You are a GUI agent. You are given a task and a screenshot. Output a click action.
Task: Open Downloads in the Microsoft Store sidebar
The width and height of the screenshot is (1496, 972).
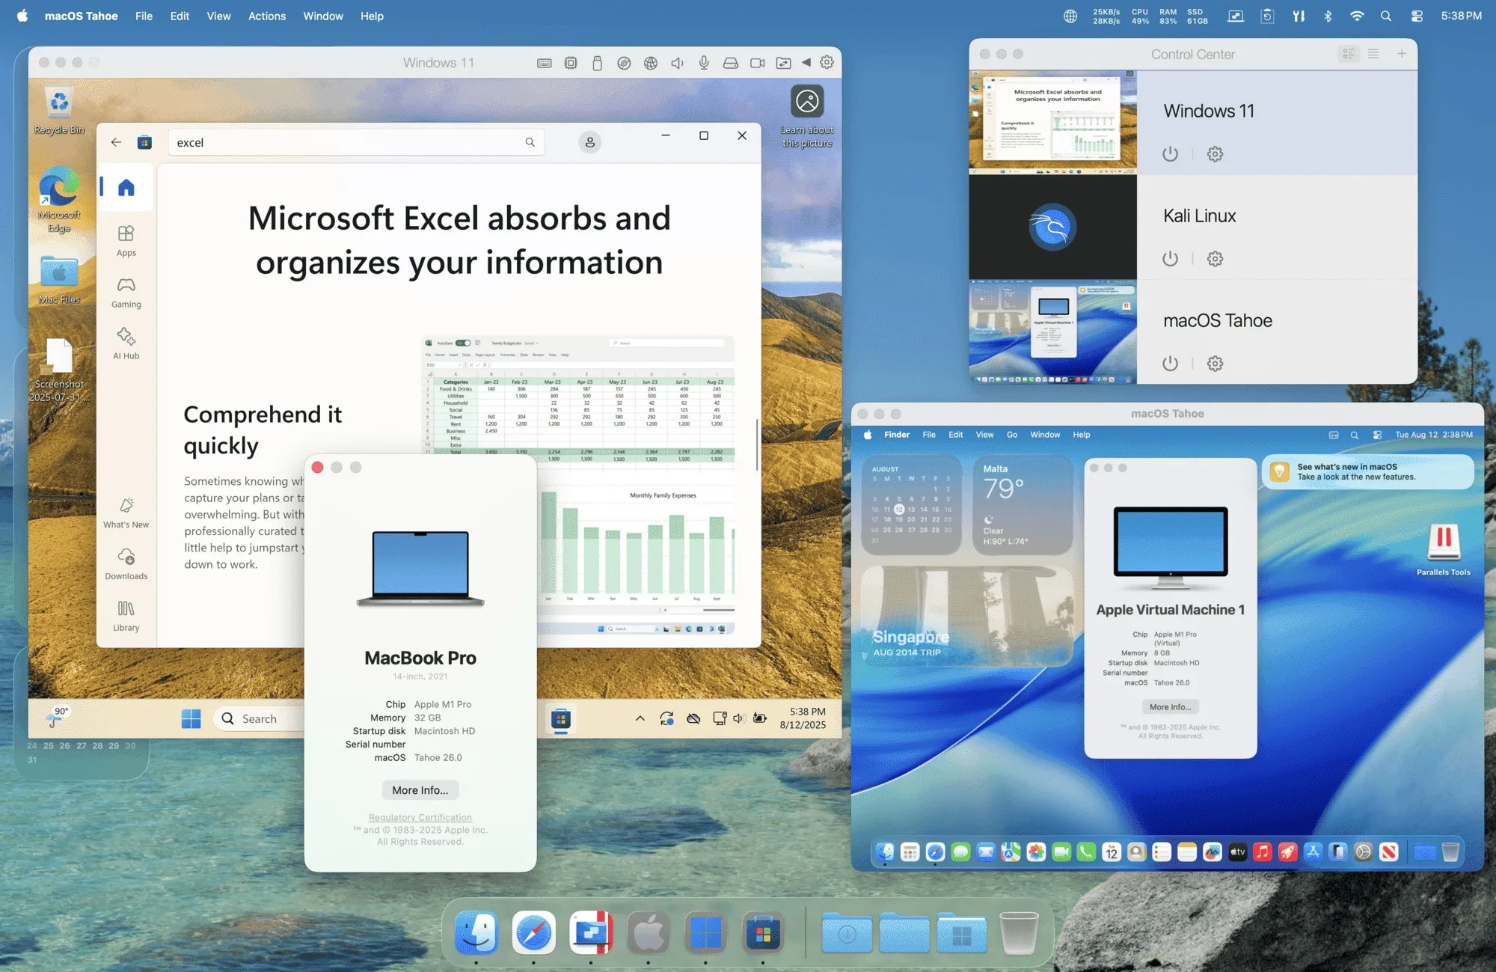click(x=126, y=563)
